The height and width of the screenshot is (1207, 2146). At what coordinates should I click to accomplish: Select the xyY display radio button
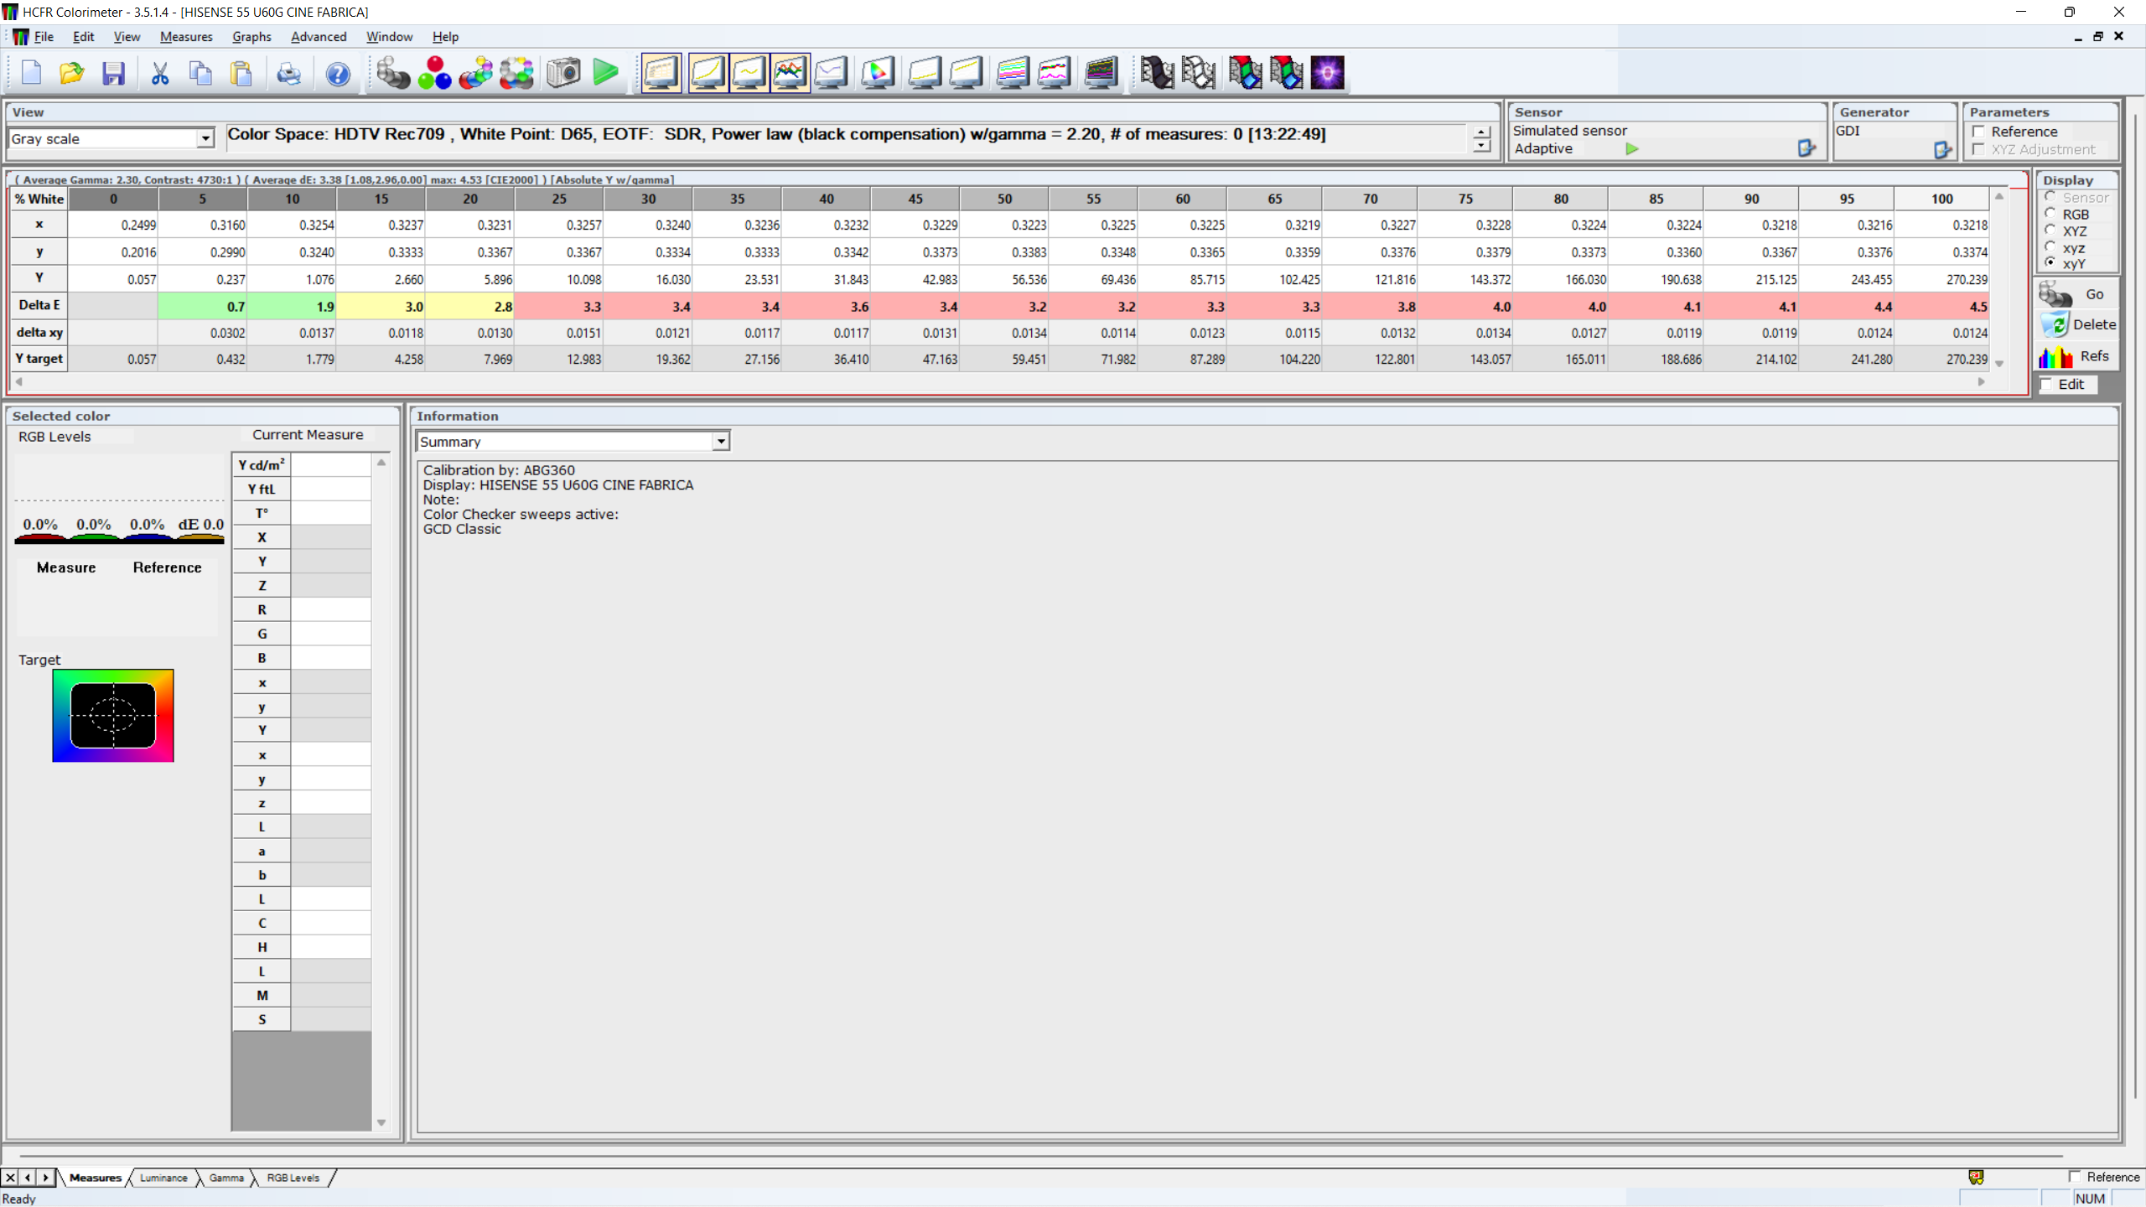2050,263
